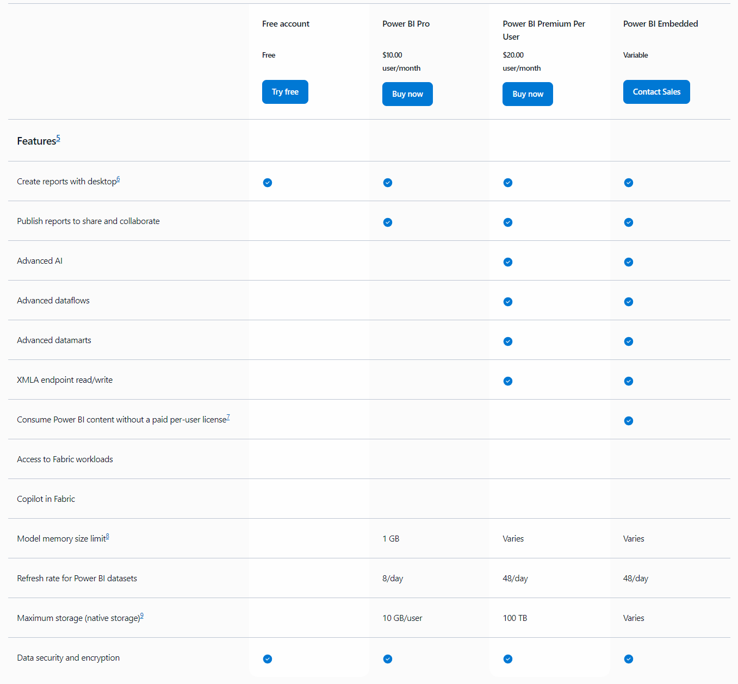This screenshot has width=738, height=684.
Task: Click the 8/day refresh rate value
Action: (393, 579)
